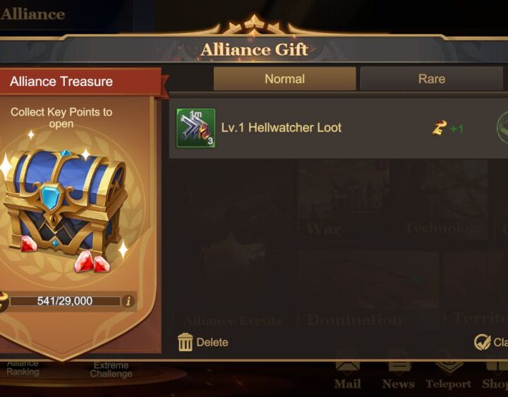This screenshot has height=397, width=508.
Task: Select the Lv.1 Hellwatcher Loot row
Action: click(x=339, y=128)
